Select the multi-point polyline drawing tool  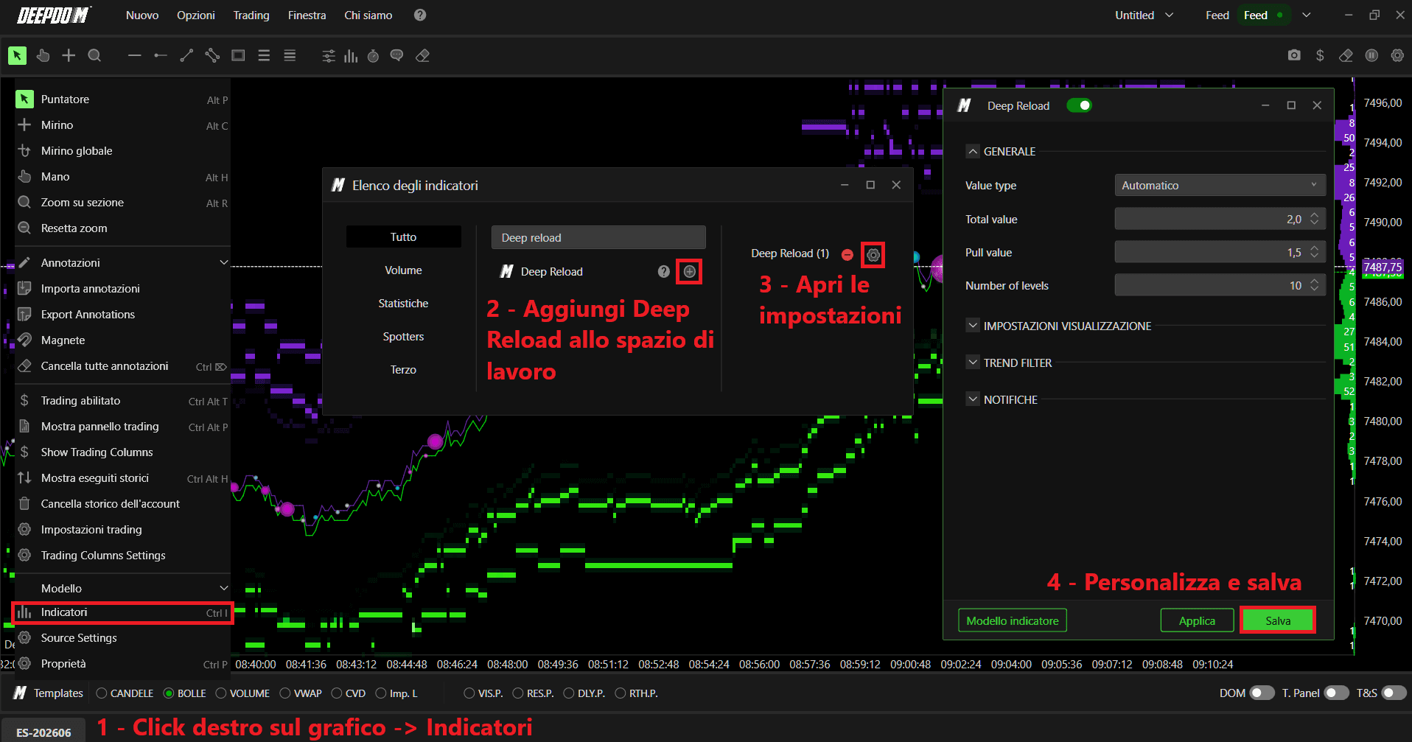[212, 55]
